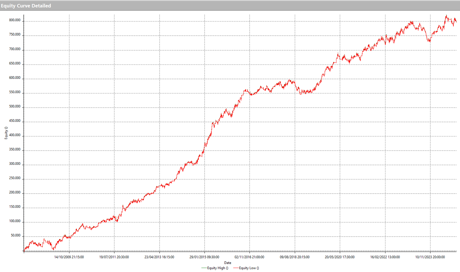
Task: Click the Equity Low legend label
Action: pyautogui.click(x=249, y=268)
